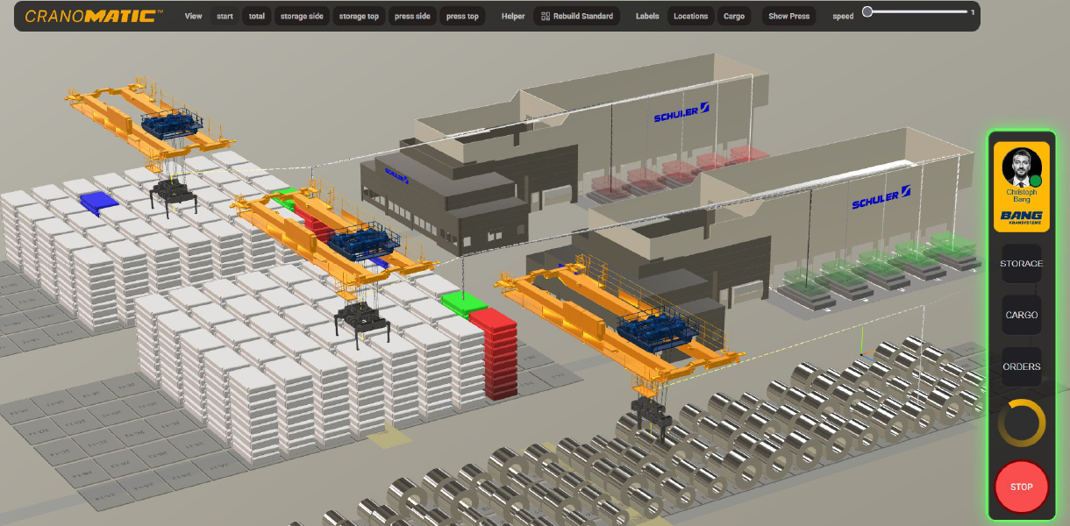
Task: Switch to the storage side view
Action: click(x=302, y=16)
